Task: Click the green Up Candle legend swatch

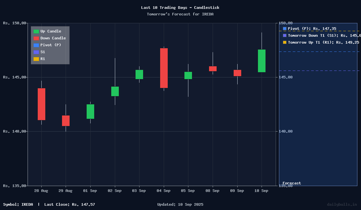Action: pos(36,31)
